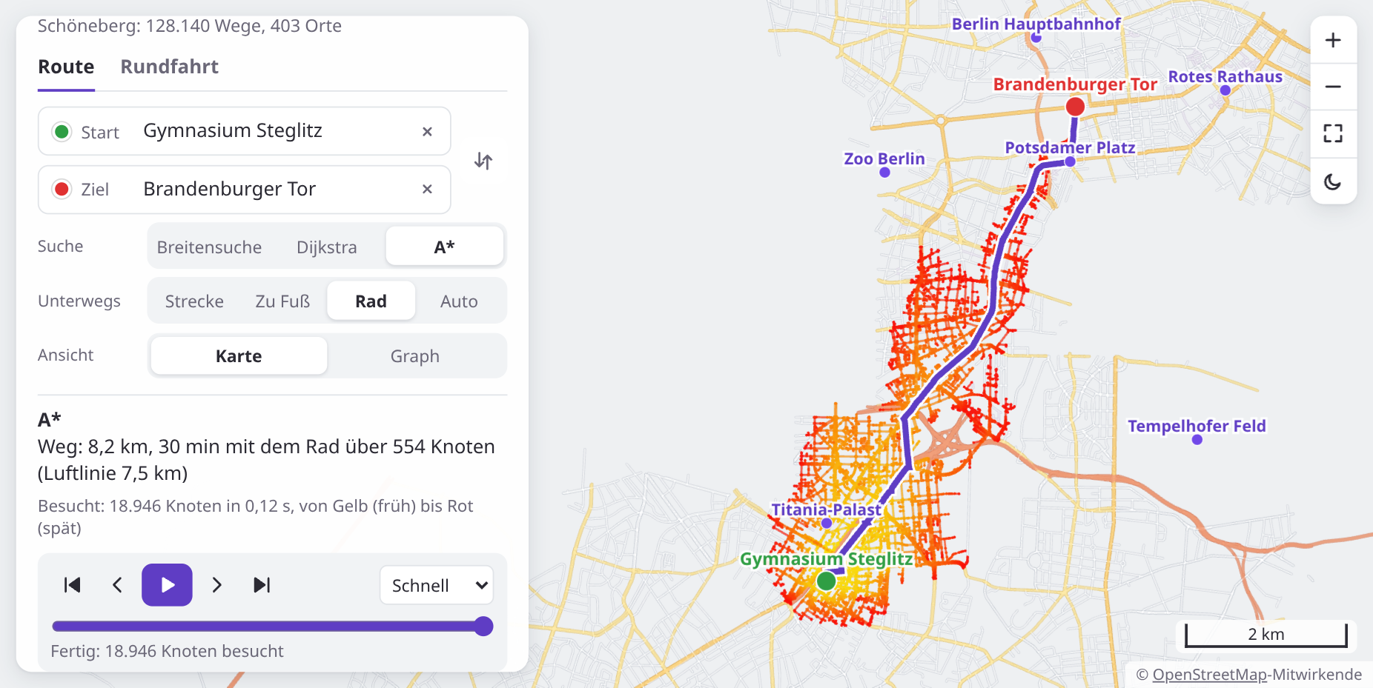Click the Gymnasium Steglitz map label
This screenshot has width=1373, height=688.
[x=826, y=559]
